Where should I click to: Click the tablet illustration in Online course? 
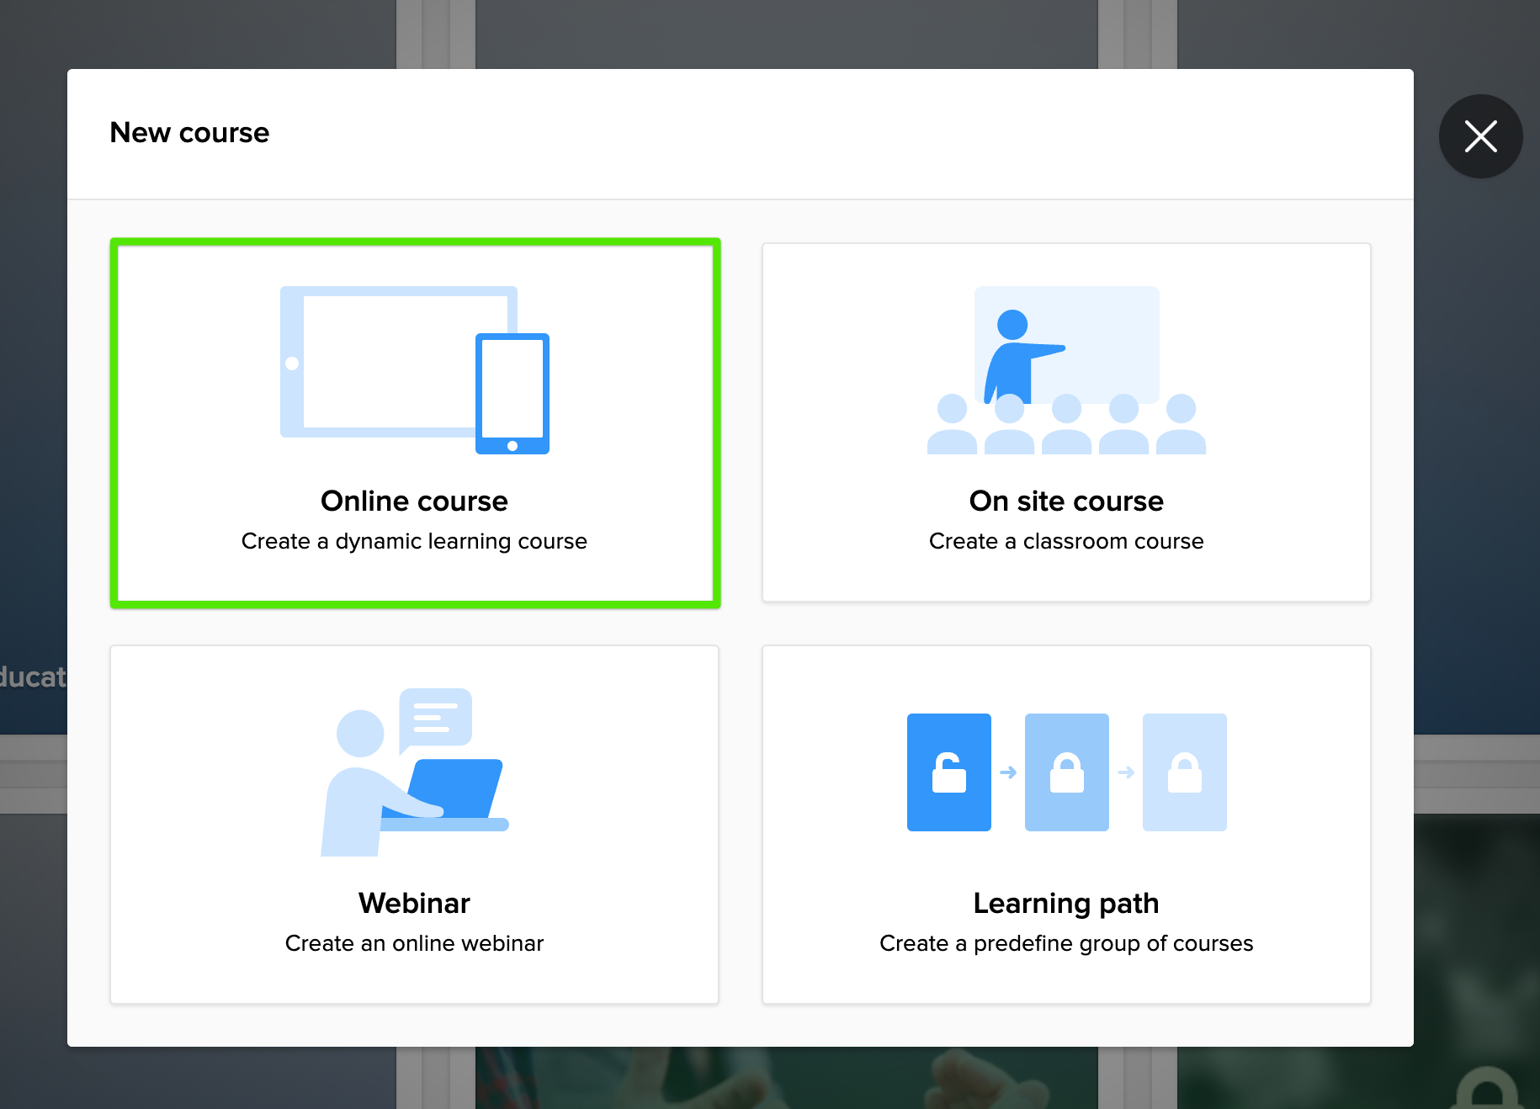pos(387,362)
